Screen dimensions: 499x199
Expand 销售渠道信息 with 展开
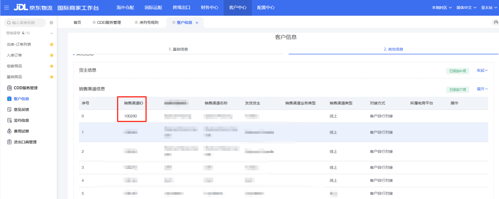[482, 89]
